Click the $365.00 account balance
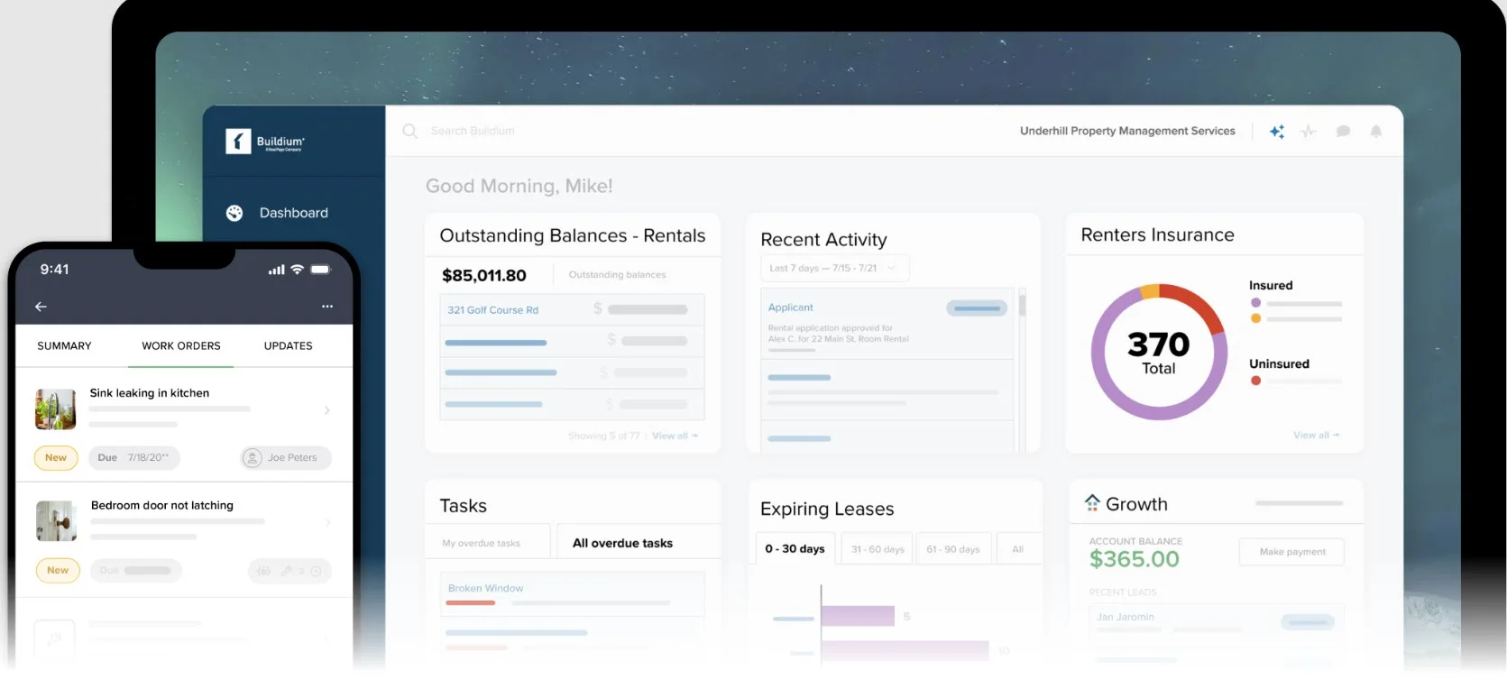 [x=1134, y=559]
